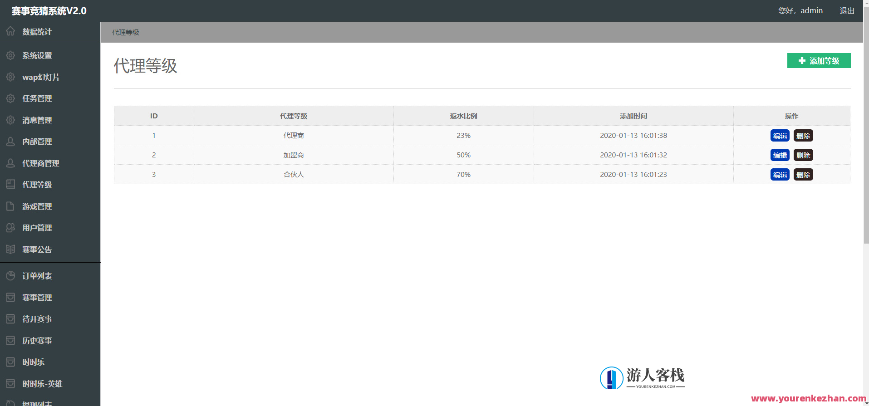869x406 pixels.
Task: Open wap幻灯片 in the sidebar
Action: click(40, 77)
